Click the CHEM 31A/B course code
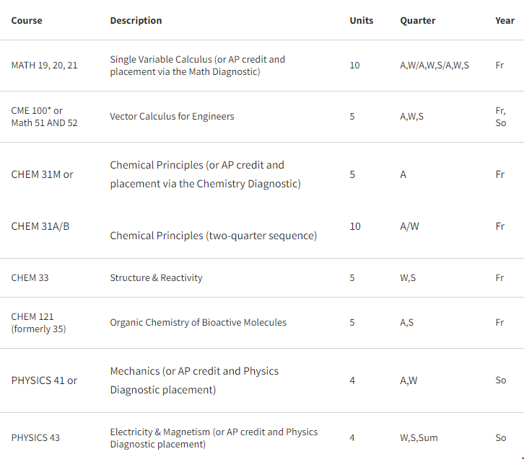 (x=40, y=226)
